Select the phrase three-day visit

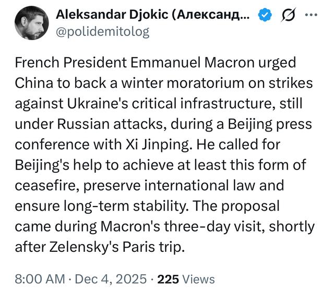pos(214,227)
